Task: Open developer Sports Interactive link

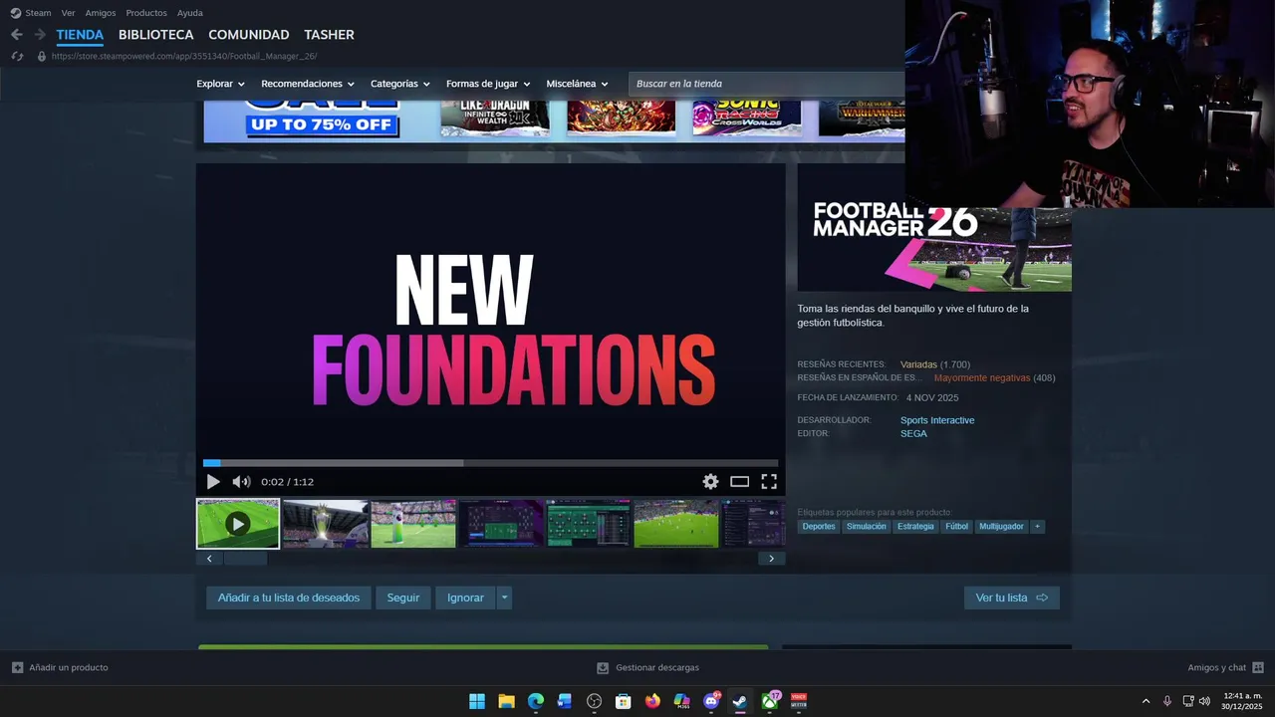Action: coord(937,420)
